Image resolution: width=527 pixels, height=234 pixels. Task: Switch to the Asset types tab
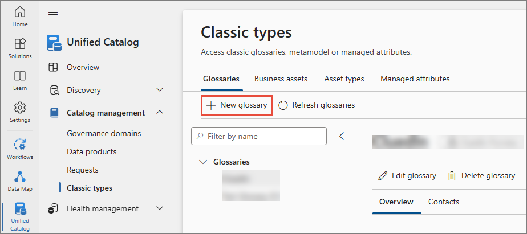(x=344, y=79)
